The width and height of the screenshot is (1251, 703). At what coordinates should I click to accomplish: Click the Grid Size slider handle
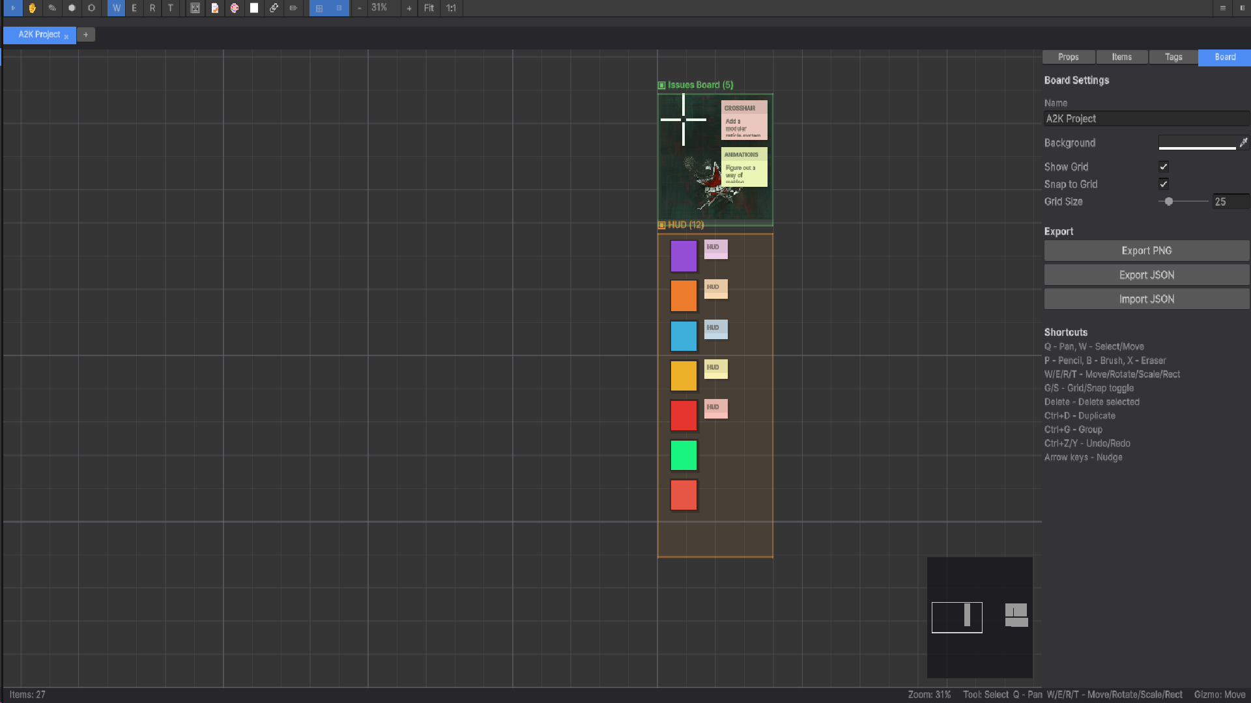[x=1169, y=202]
